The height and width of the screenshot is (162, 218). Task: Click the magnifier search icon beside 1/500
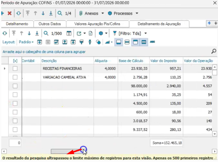coord(46,33)
